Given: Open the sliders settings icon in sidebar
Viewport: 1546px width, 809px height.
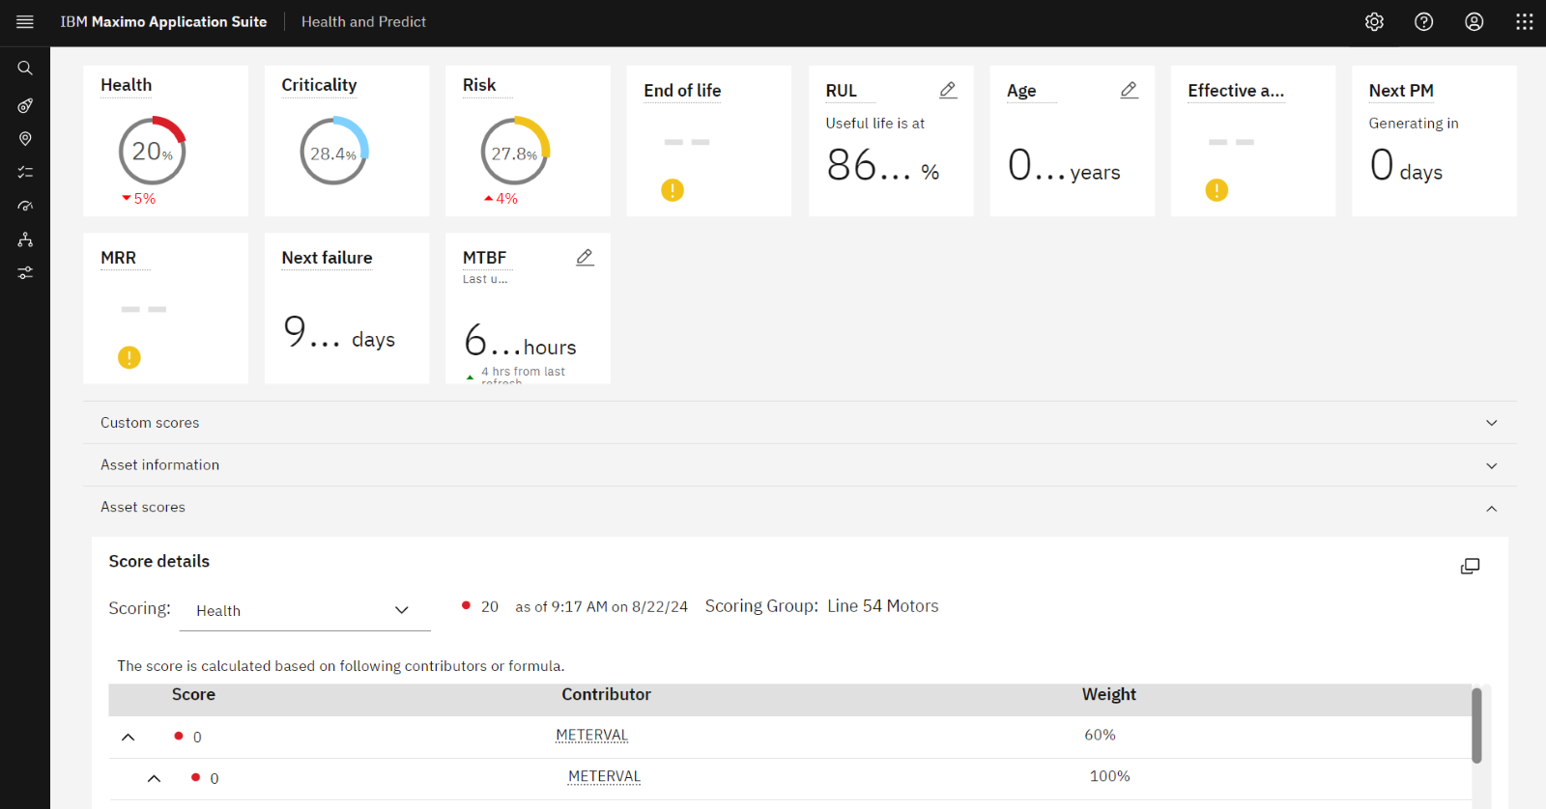Looking at the screenshot, I should pyautogui.click(x=25, y=273).
